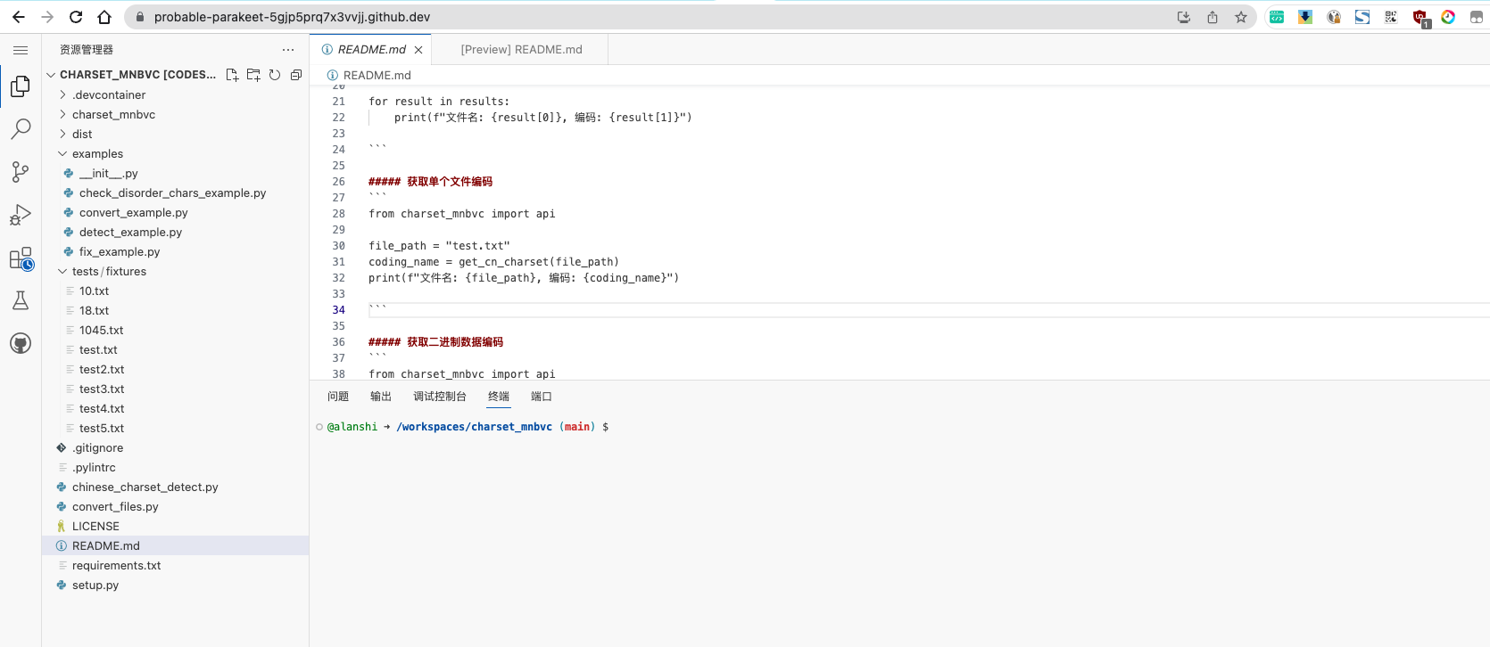Screen dimensions: 1490x647
Task: Bookmark this page with the star
Action: (x=1241, y=17)
